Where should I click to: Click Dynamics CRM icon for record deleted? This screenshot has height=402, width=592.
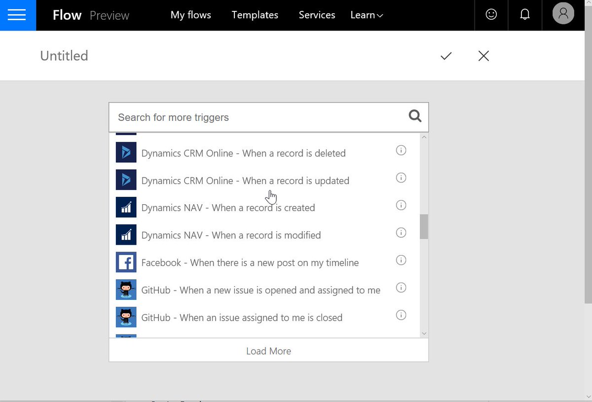[x=126, y=152]
